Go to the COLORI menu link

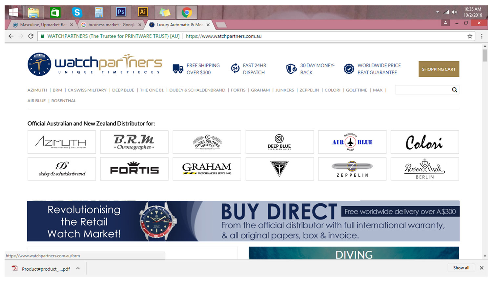click(332, 90)
